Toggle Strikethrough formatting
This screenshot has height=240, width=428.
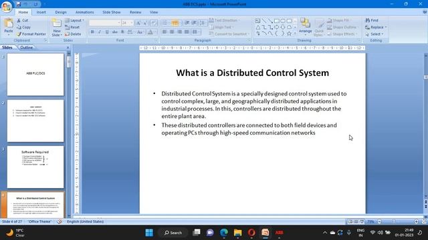(115, 32)
